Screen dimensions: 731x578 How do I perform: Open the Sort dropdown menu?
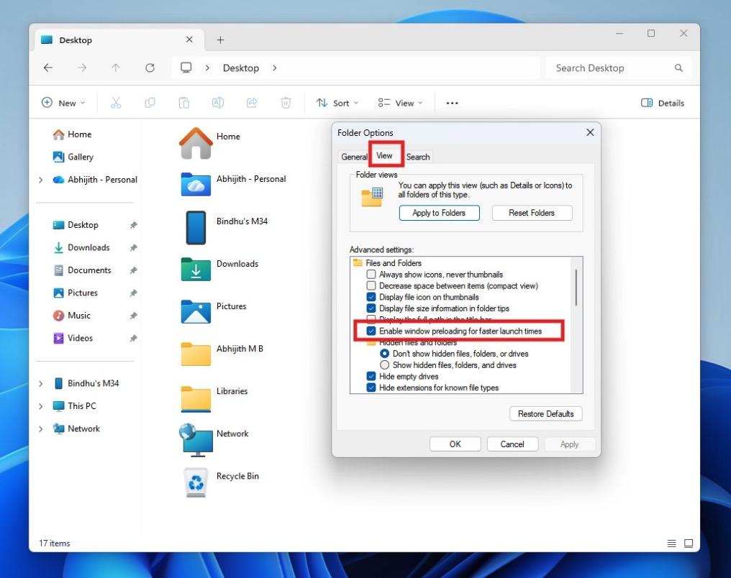[x=337, y=103]
